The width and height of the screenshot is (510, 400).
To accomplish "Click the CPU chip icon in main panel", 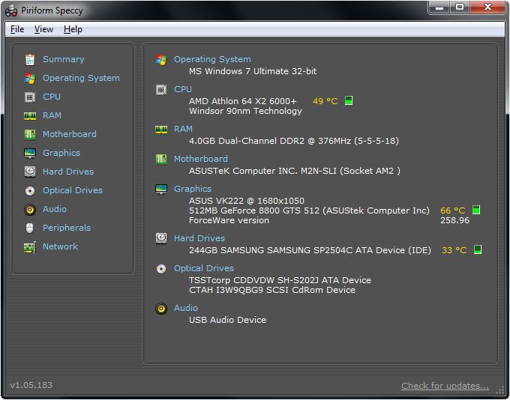I will point(161,90).
